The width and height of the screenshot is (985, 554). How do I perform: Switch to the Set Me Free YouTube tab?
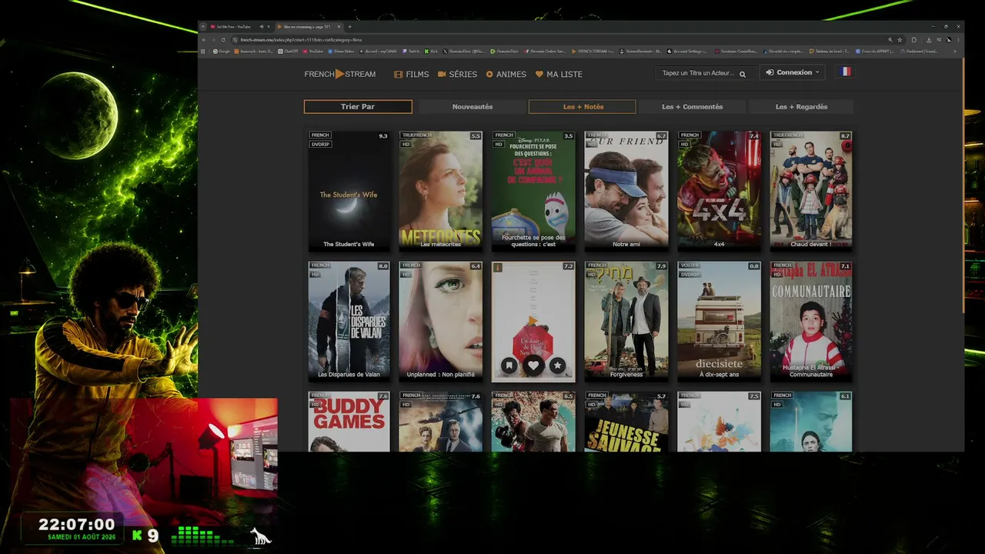coord(235,27)
